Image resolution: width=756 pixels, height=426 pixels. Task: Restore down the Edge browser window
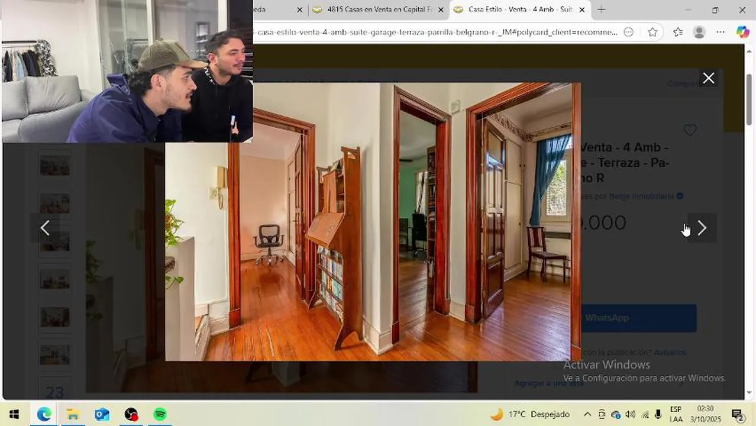tap(715, 9)
